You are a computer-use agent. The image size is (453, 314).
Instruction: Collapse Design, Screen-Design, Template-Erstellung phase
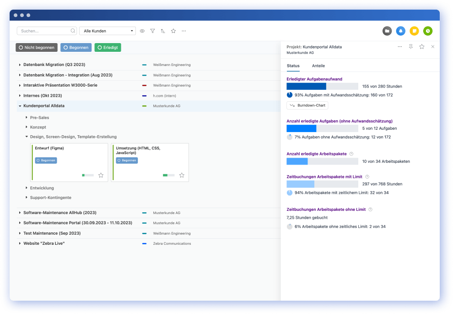26,137
